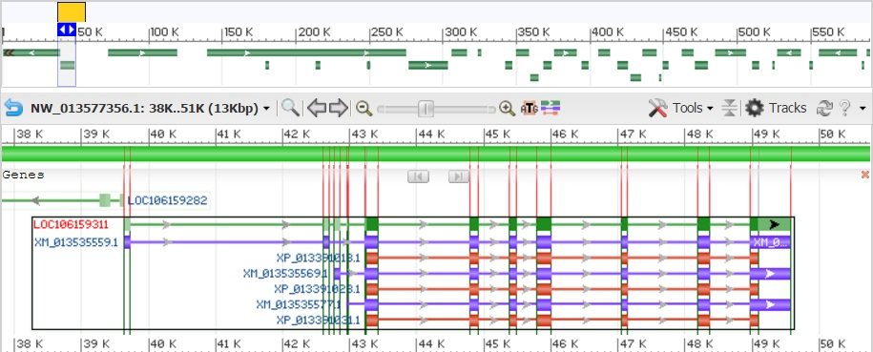Select protein XP_013391023.1 label
The width and height of the screenshot is (873, 352).
(x=317, y=289)
